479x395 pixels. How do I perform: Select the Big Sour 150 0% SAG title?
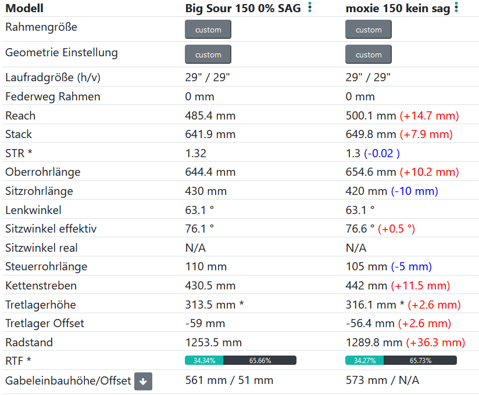[244, 8]
